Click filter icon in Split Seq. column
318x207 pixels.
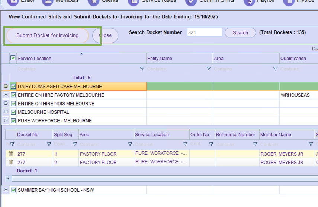pyautogui.click(x=74, y=144)
